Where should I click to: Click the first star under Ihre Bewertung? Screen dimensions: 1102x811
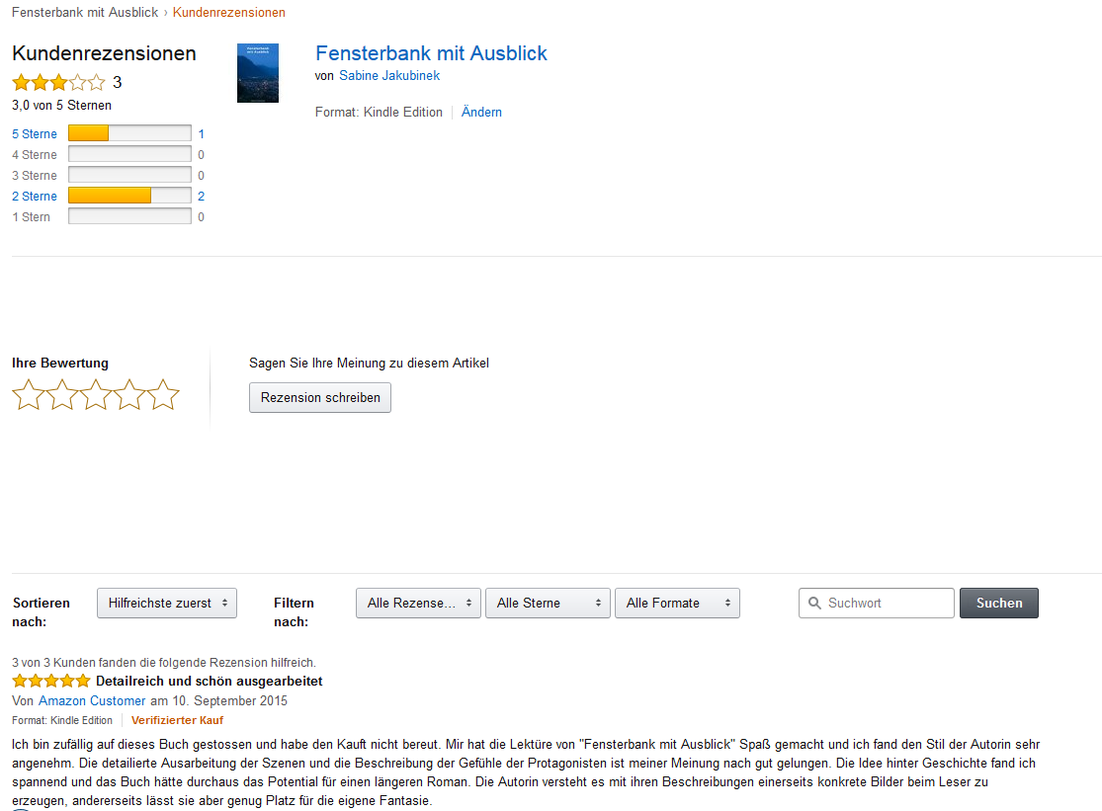pyautogui.click(x=28, y=394)
